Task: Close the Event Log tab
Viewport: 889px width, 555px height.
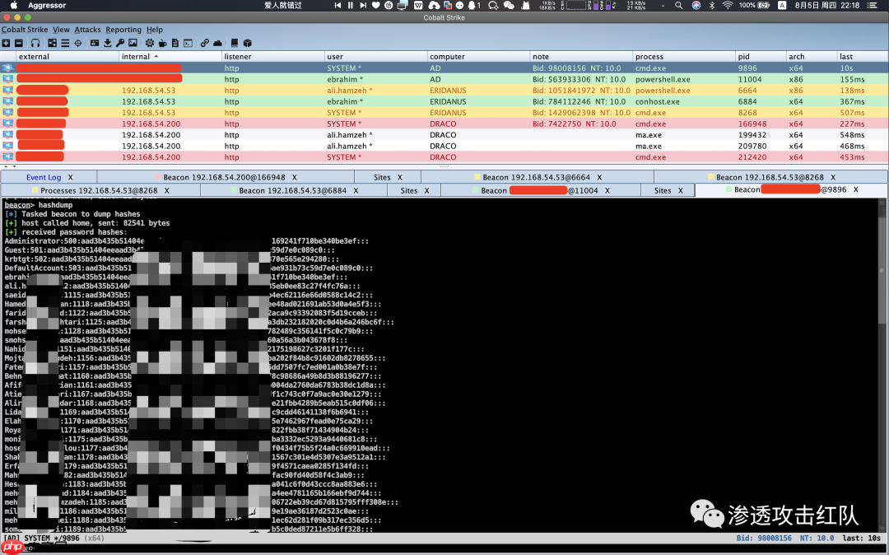Action: (70, 177)
